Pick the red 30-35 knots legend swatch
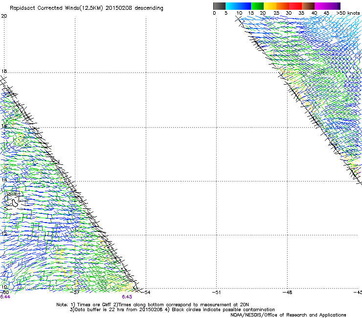362x318 pixels. (295, 6)
